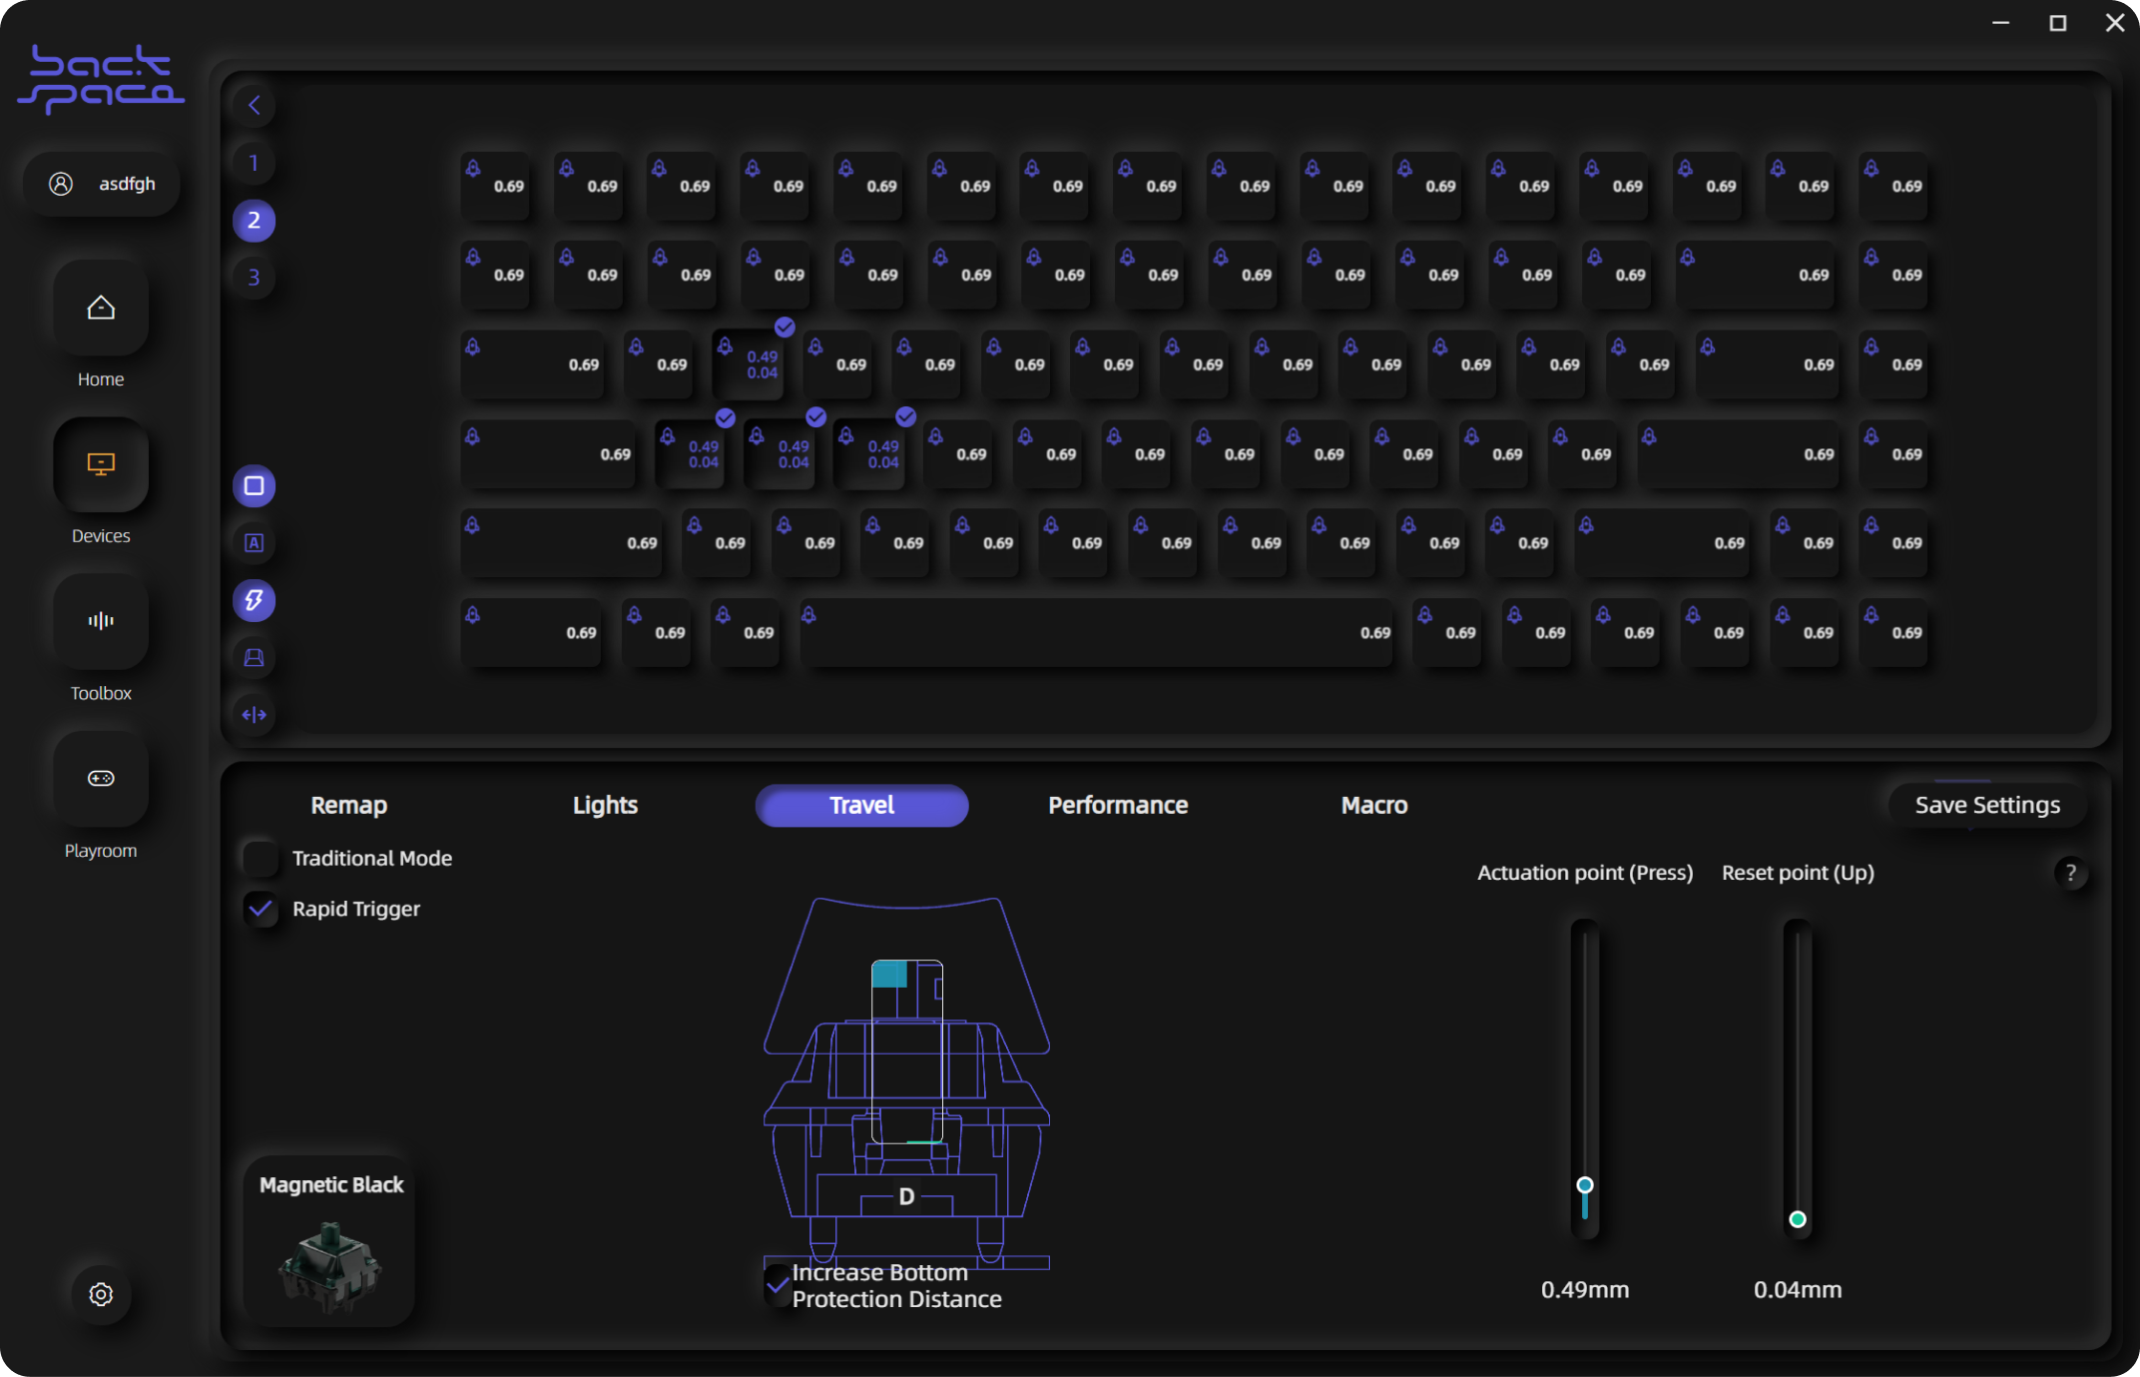Enable Traditional Mode checkbox
Screen dimensions: 2140x1377
click(x=262, y=858)
